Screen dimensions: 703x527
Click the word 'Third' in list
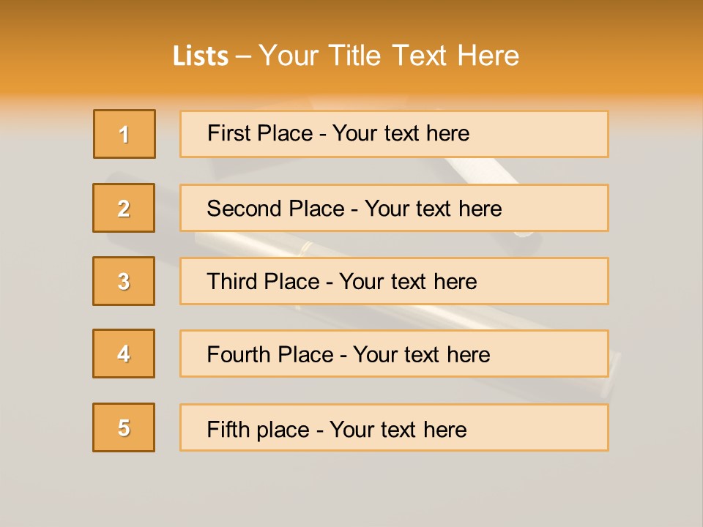[x=232, y=281]
